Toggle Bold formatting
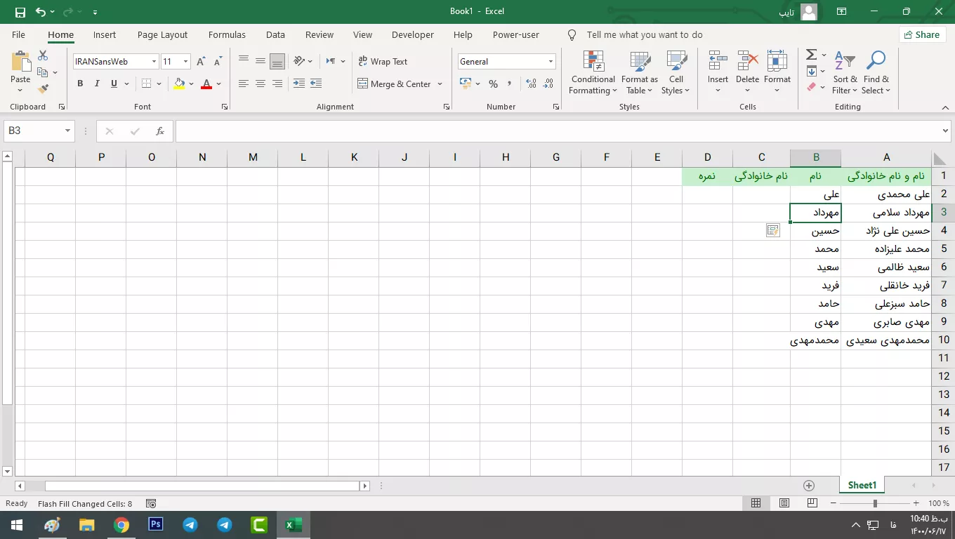955x539 pixels. [x=80, y=84]
